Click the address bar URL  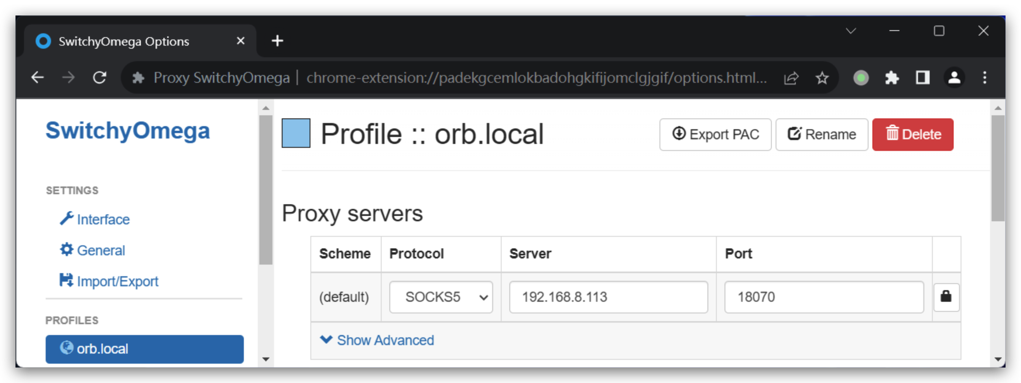tap(536, 78)
